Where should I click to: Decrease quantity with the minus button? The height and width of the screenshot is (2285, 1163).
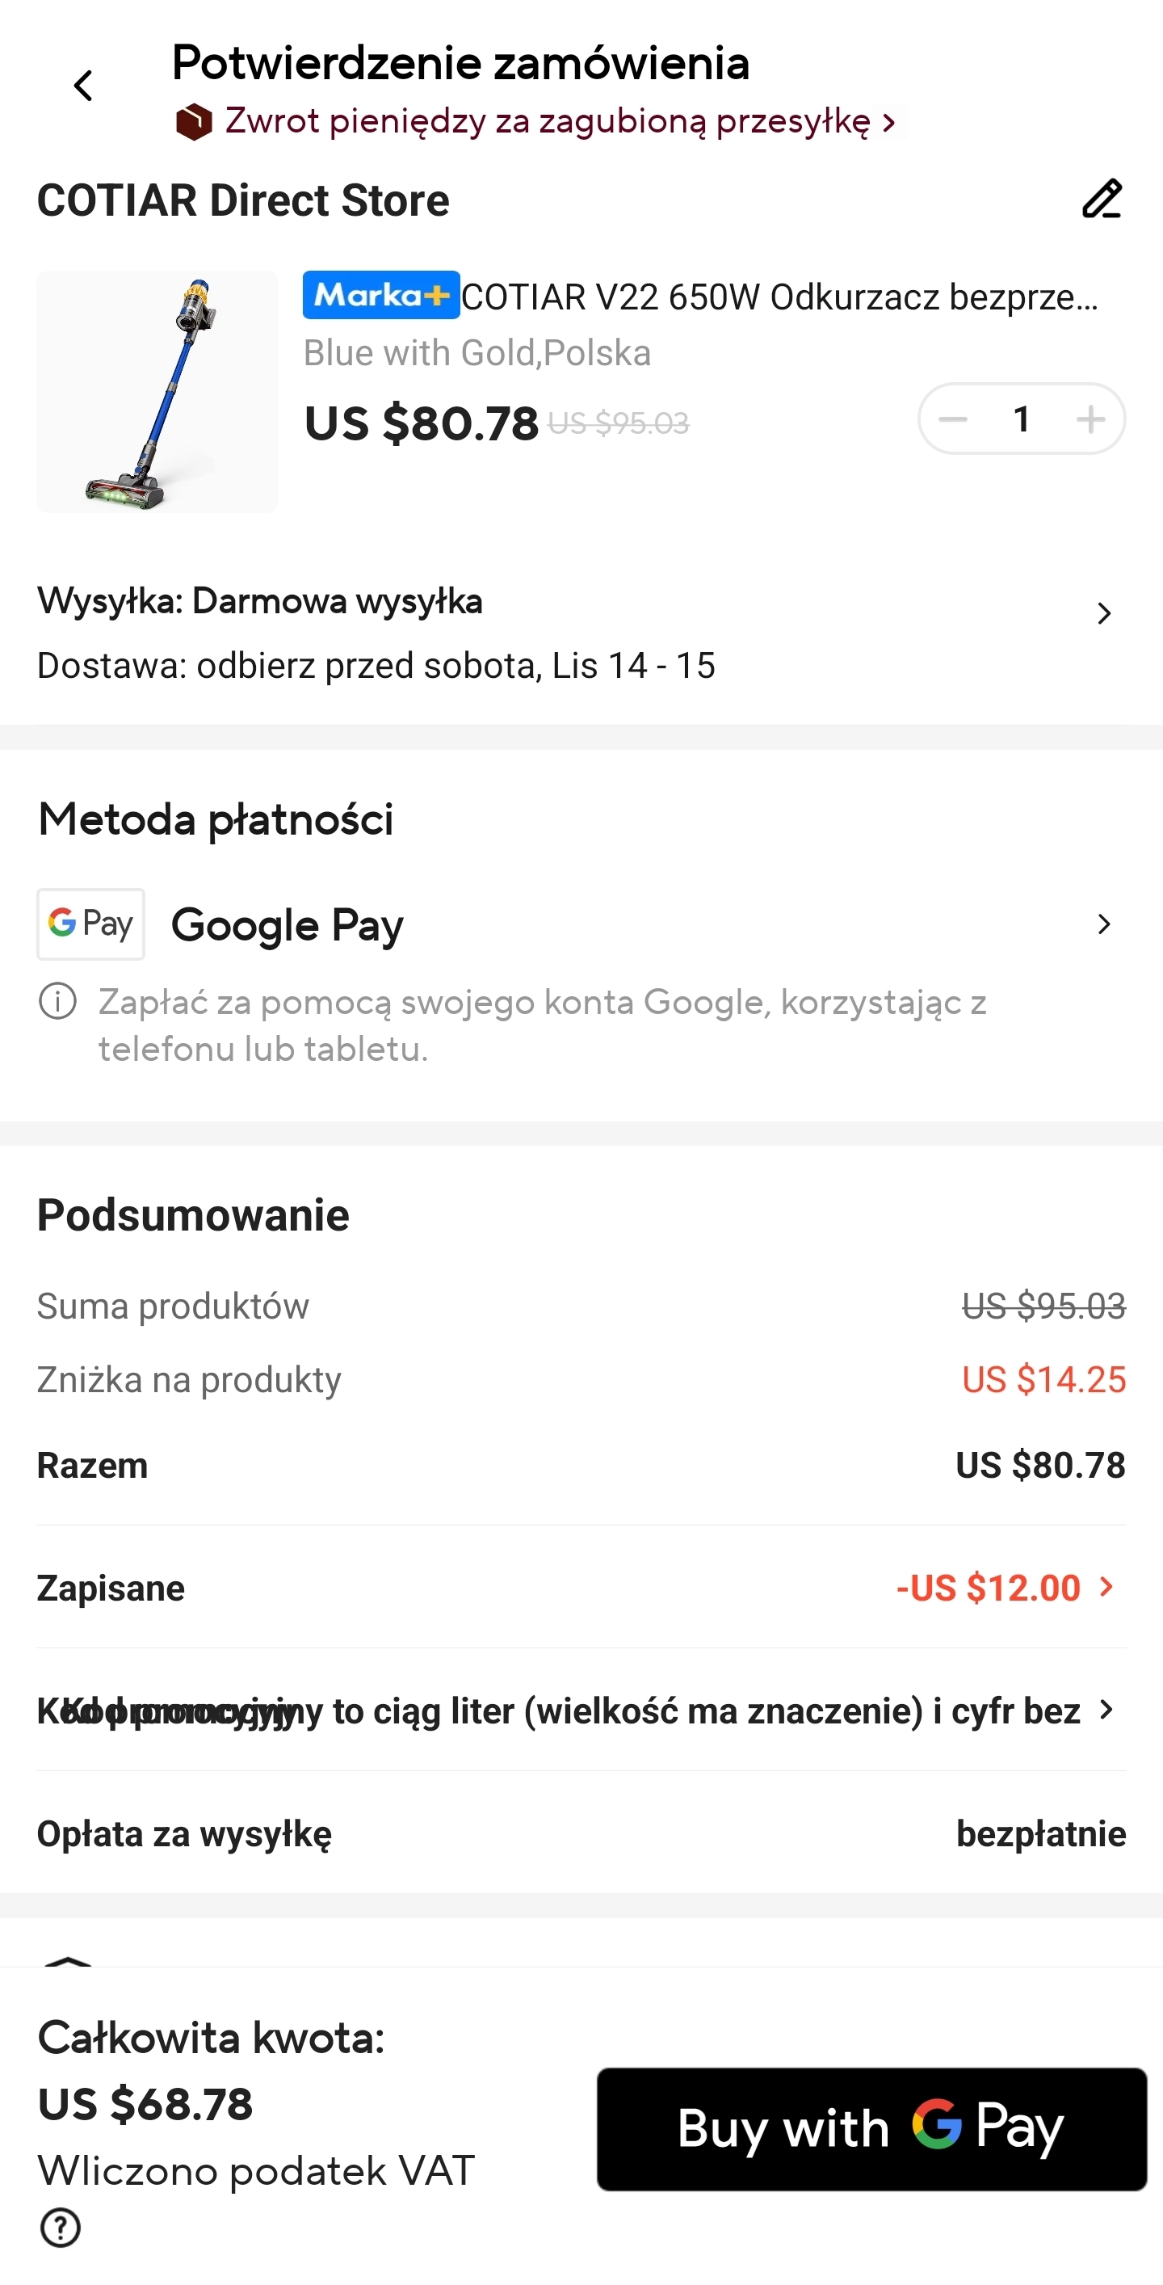953,419
